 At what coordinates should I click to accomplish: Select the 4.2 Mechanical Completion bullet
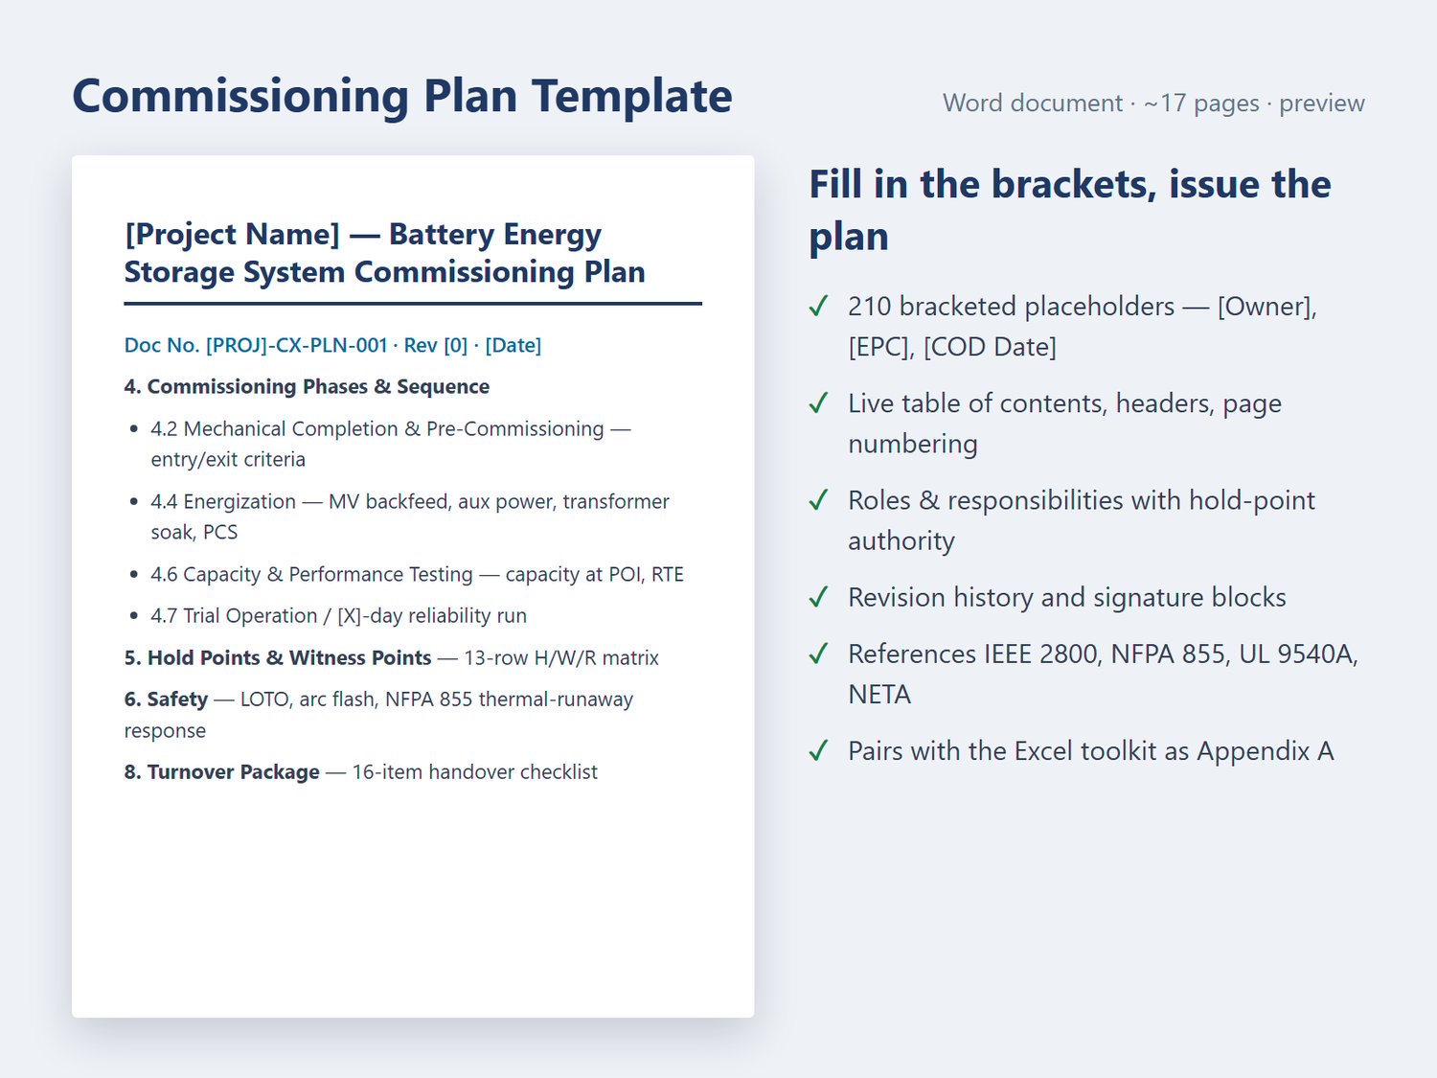click(391, 444)
